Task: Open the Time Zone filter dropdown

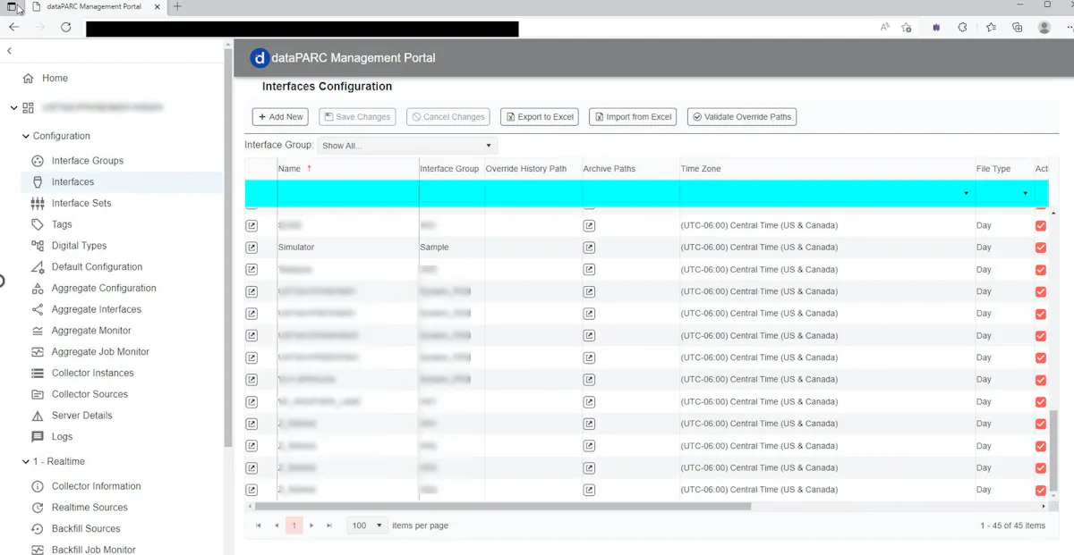Action: pyautogui.click(x=966, y=194)
